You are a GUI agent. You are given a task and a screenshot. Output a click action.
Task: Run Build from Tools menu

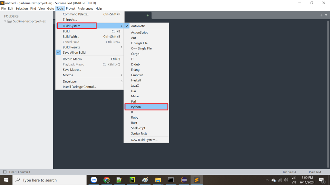[90, 31]
